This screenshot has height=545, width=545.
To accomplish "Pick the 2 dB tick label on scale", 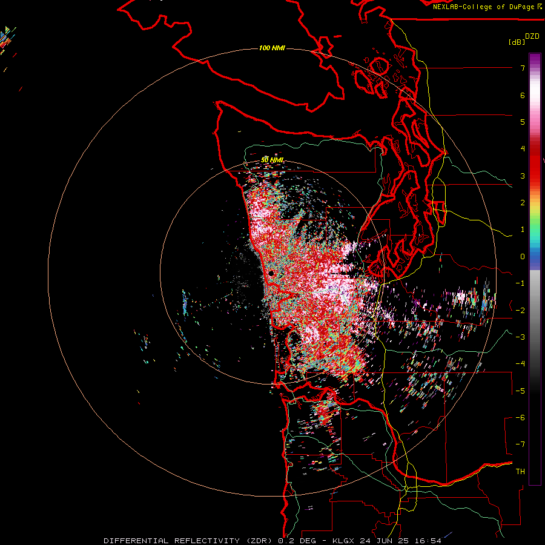I will tap(523, 203).
